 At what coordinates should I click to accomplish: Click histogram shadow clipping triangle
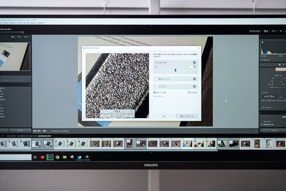[262, 42]
